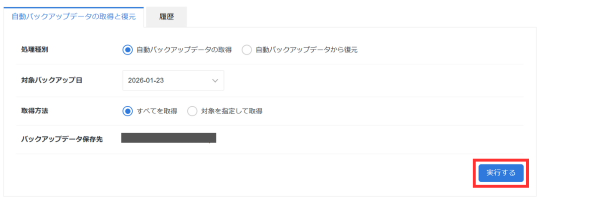
Task: Click the 自動バックアップデータの取得 option label text
Action: [184, 49]
